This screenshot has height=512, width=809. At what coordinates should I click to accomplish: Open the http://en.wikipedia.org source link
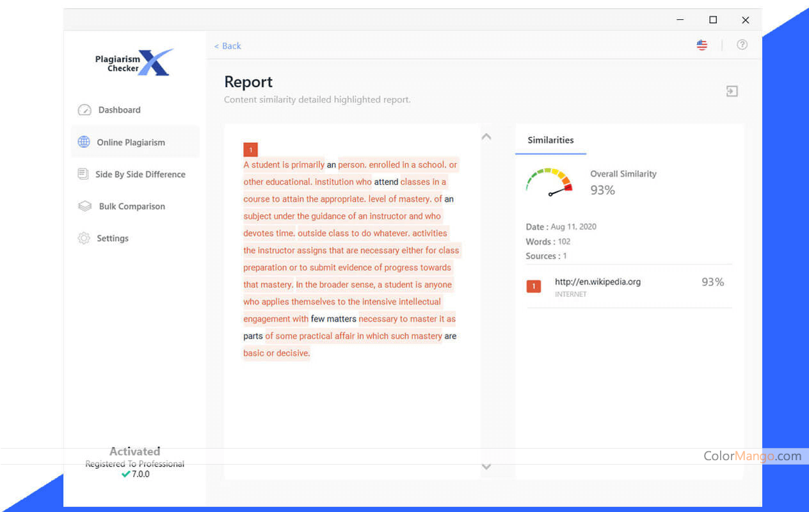597,282
